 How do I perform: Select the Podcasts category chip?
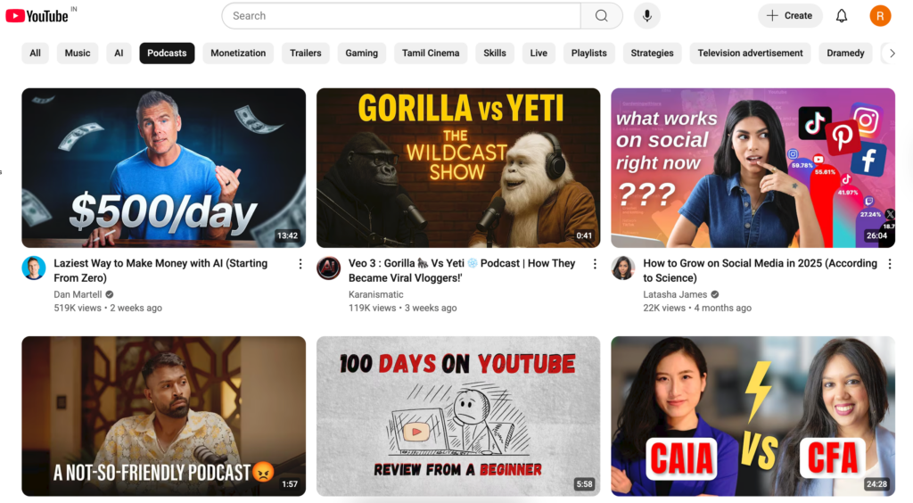(167, 53)
